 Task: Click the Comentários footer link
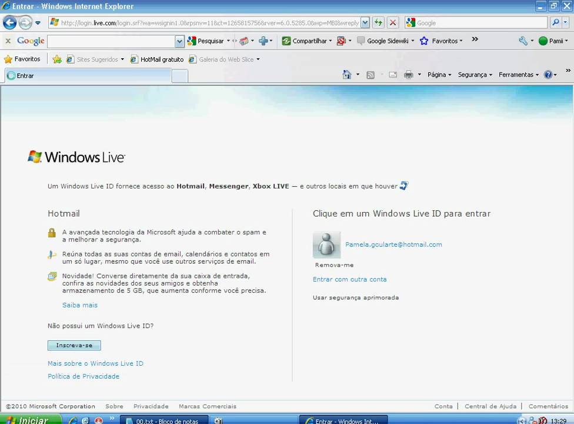[x=548, y=406]
